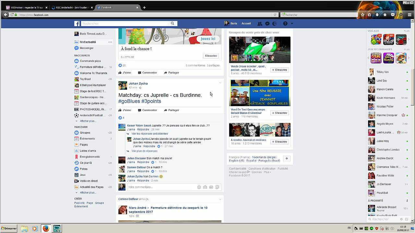415x233 pixels.
Task: Open the Fil d'actualité options ellipsis
Action: (x=110, y=42)
